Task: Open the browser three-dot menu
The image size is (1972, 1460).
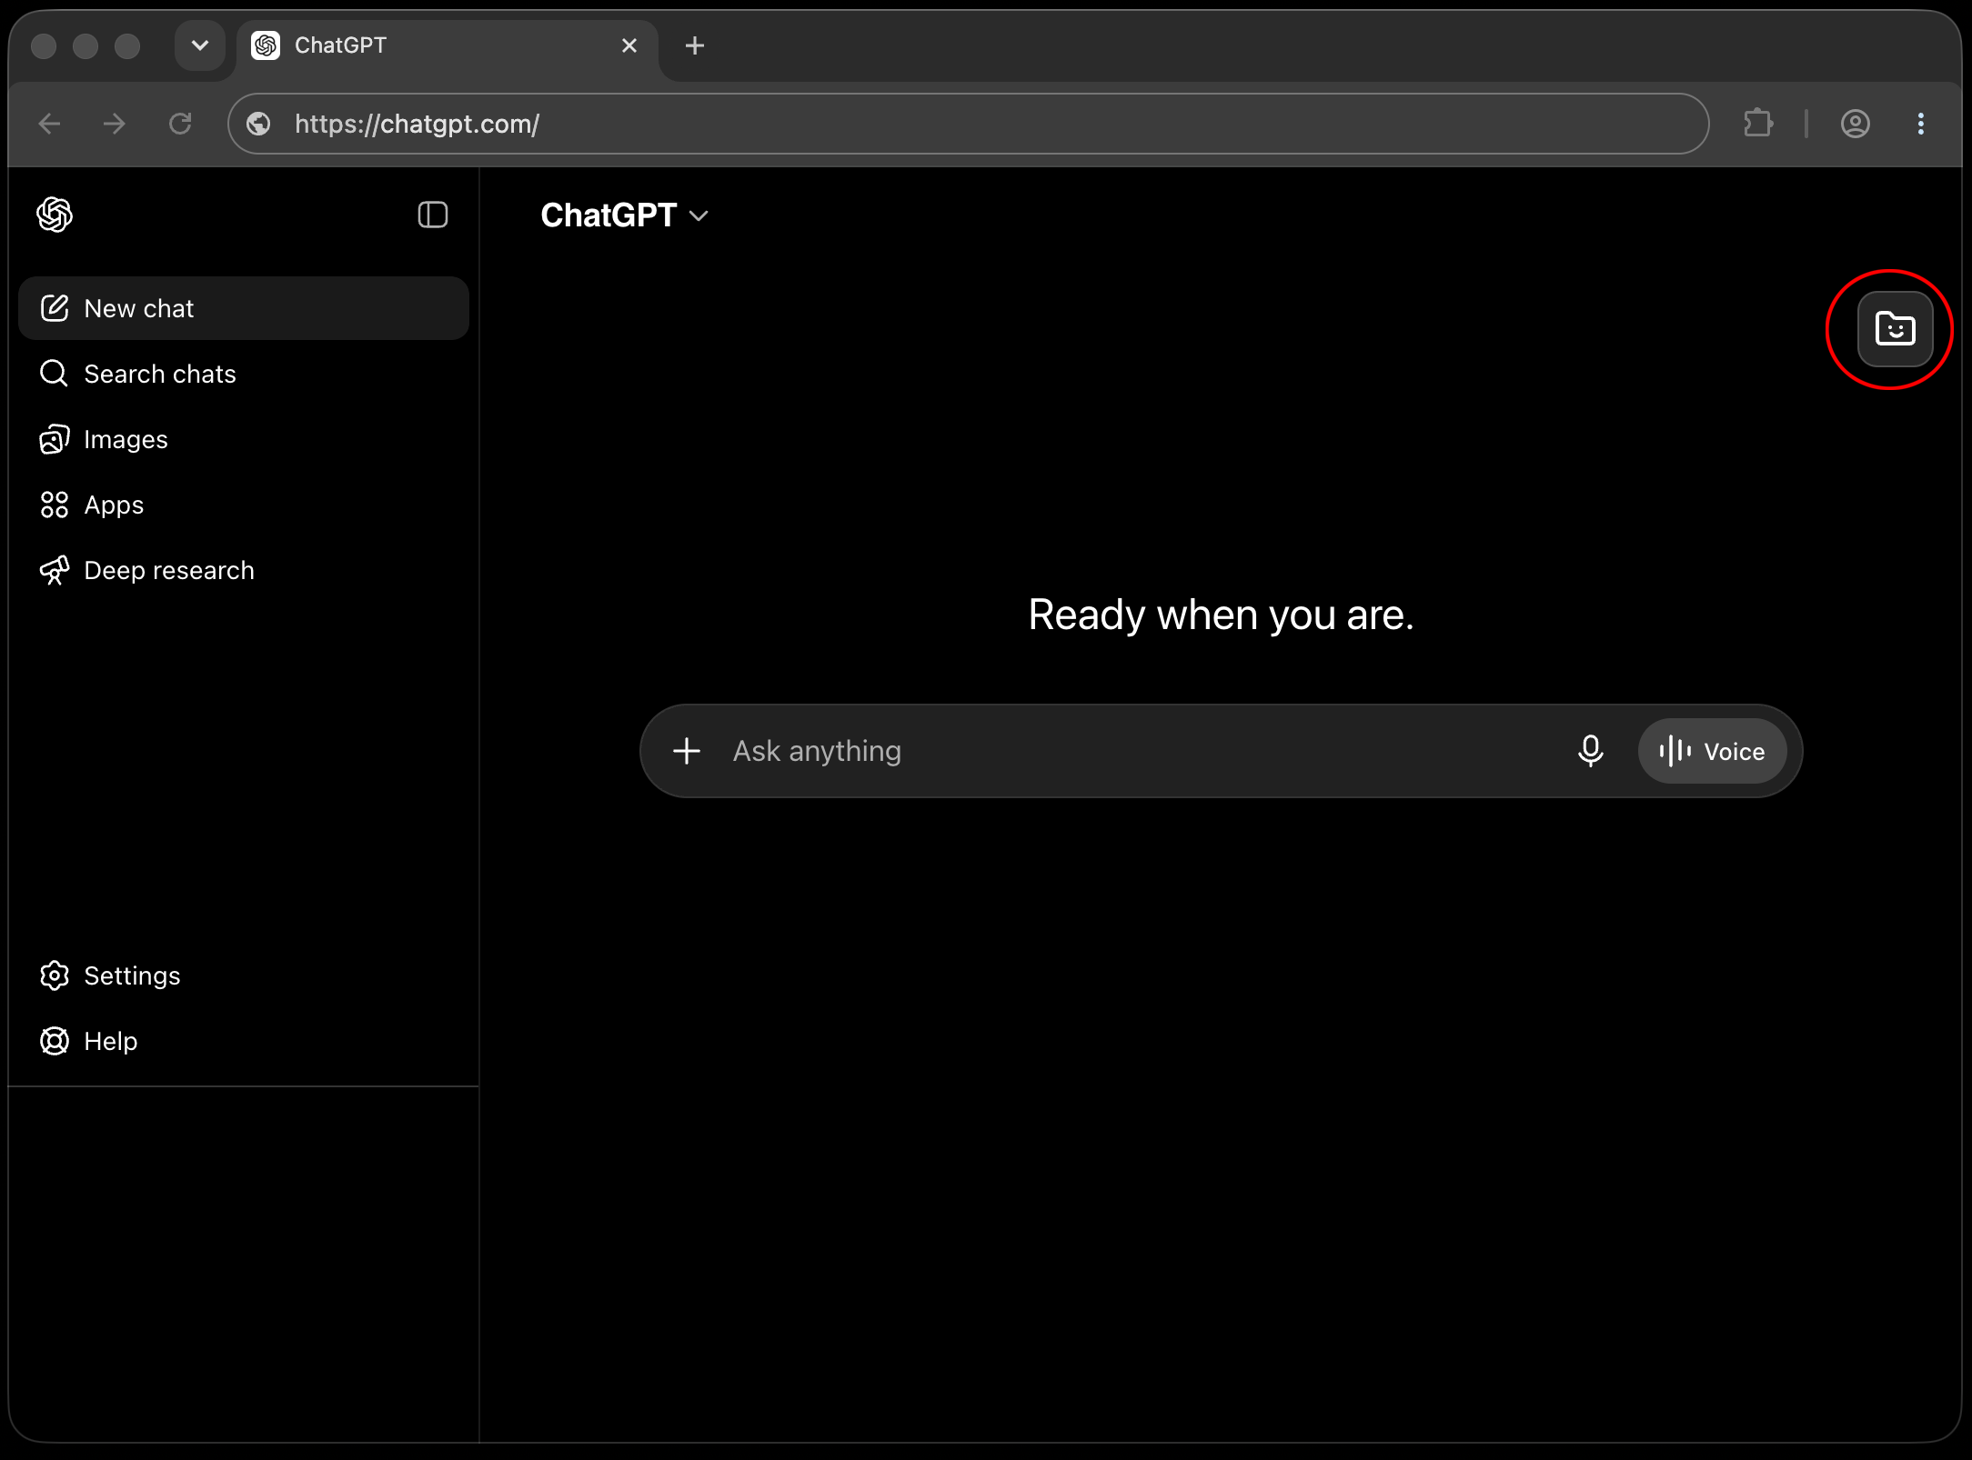Action: click(1921, 124)
